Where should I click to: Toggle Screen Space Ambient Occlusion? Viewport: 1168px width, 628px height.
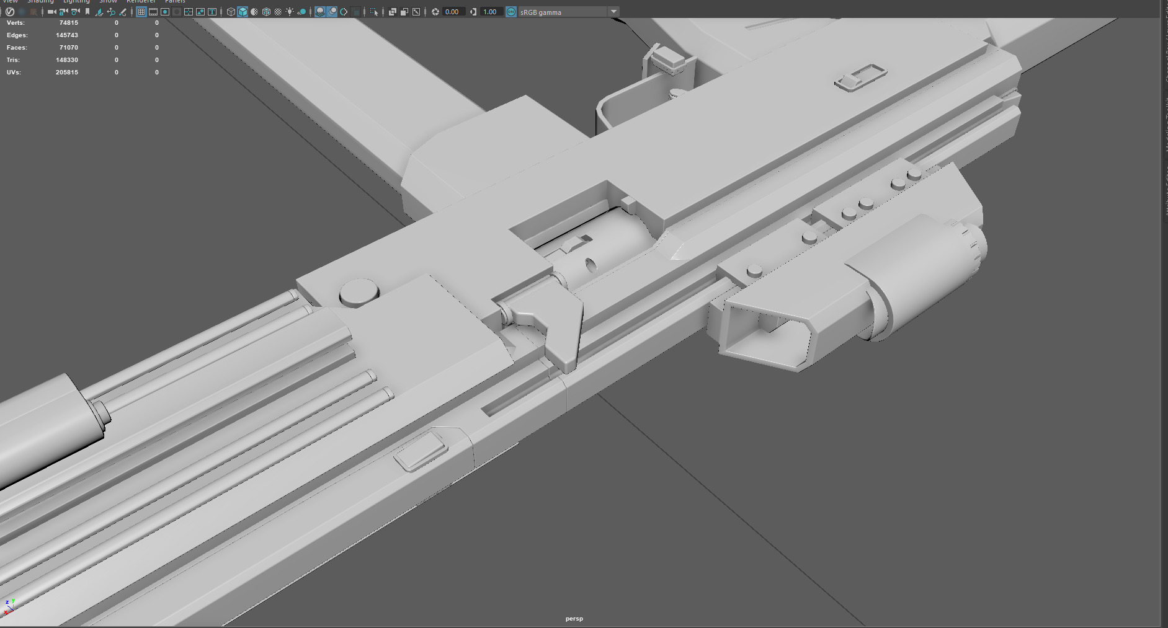coord(320,12)
